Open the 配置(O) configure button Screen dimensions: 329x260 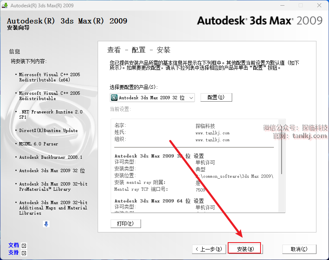tap(216, 97)
